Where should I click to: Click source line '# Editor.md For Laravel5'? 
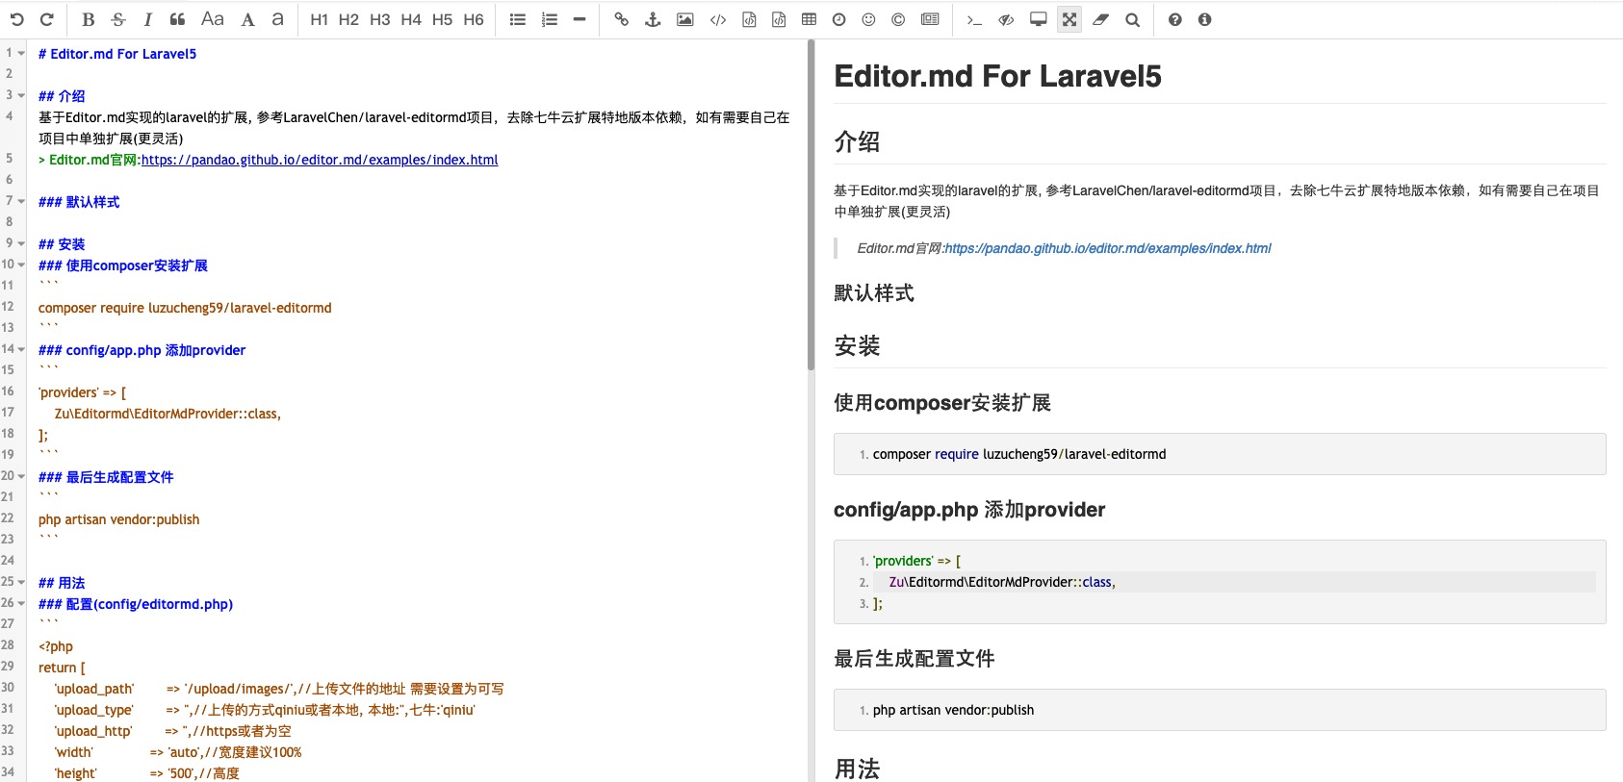coord(117,54)
